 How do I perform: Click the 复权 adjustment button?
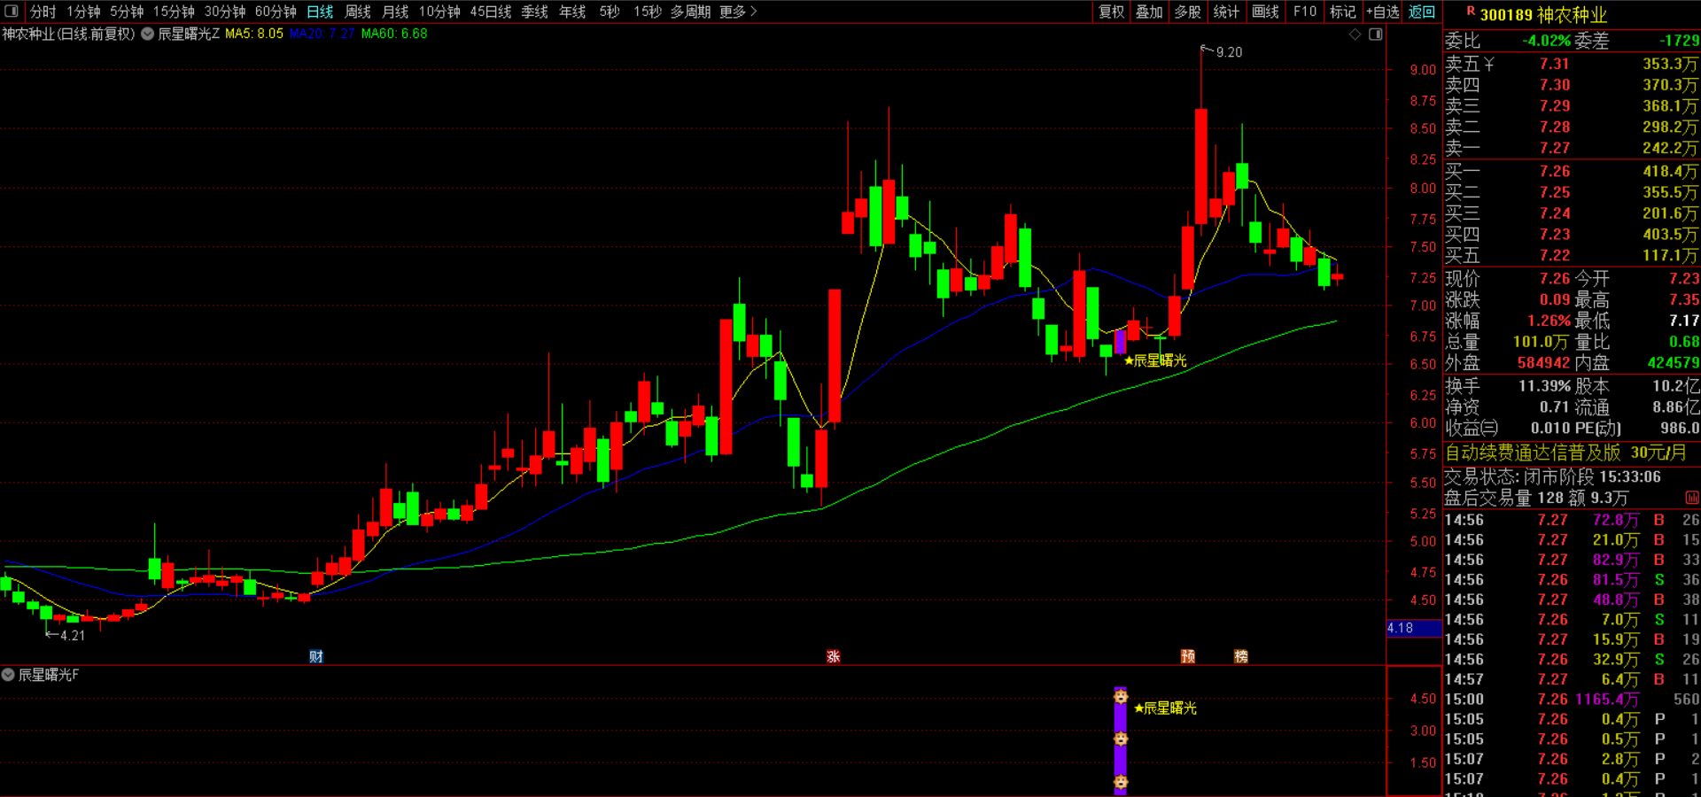pyautogui.click(x=1112, y=12)
